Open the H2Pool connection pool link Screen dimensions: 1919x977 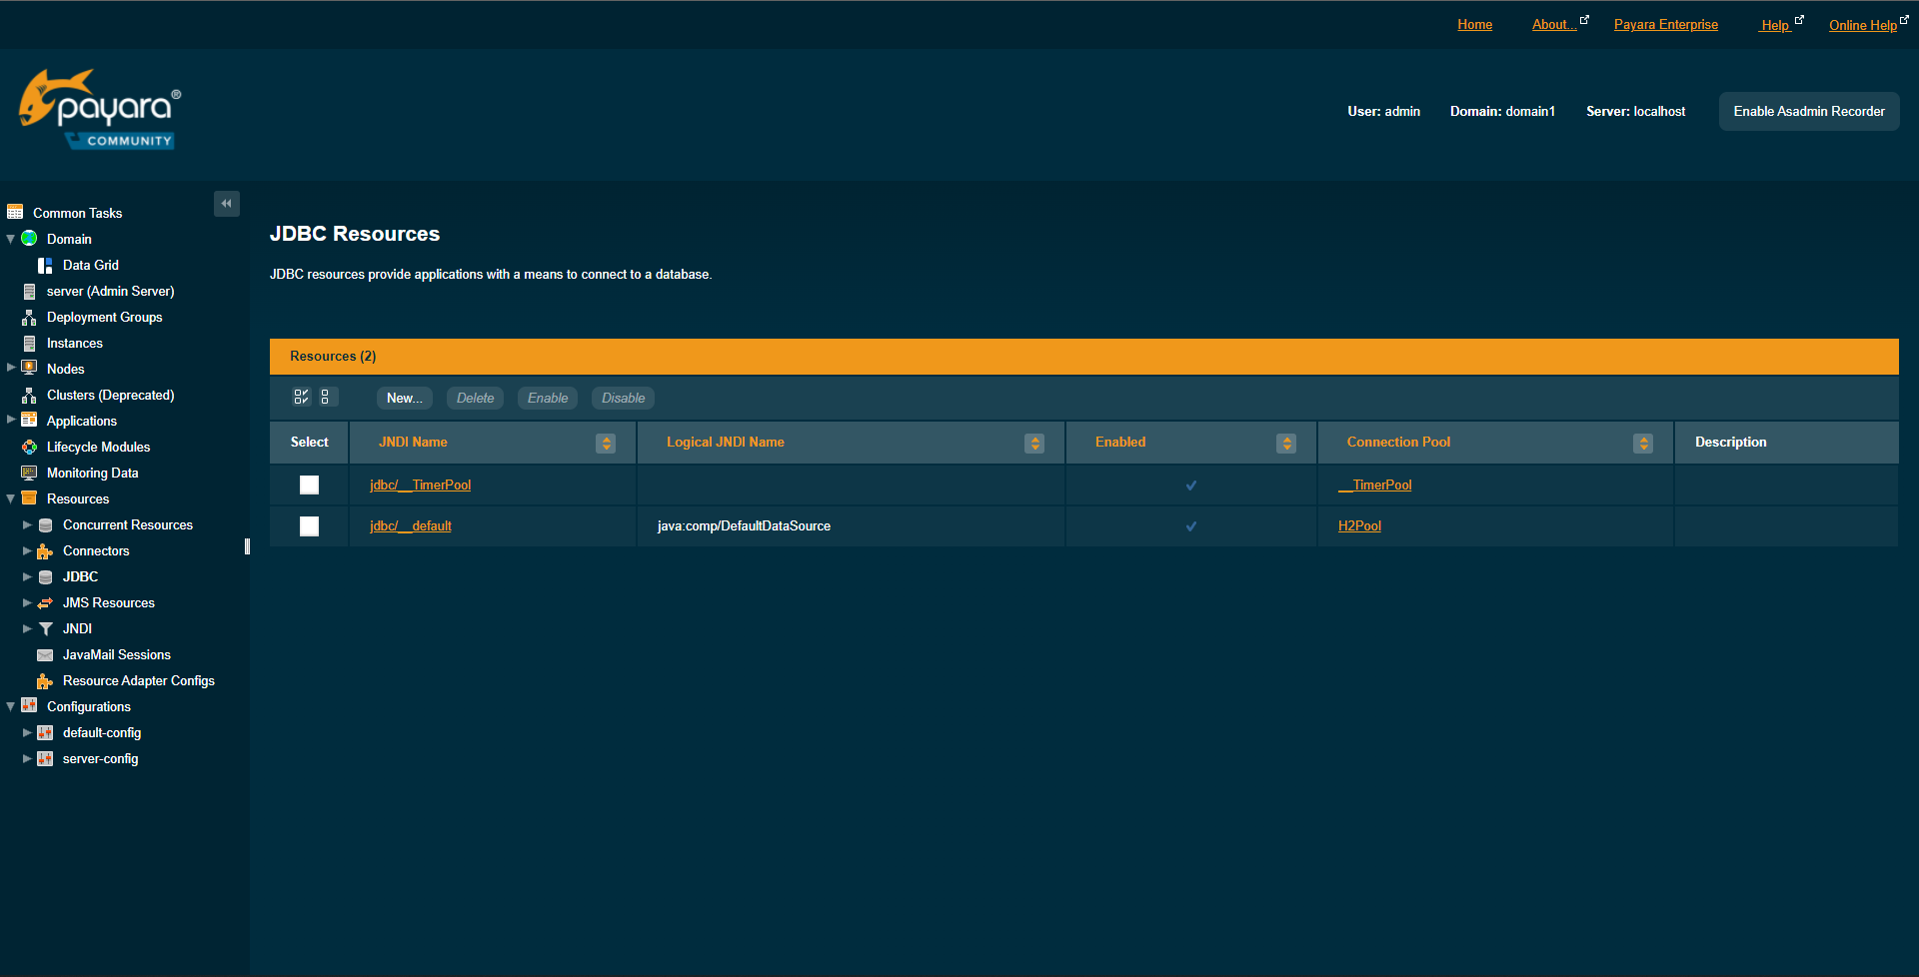(1359, 525)
